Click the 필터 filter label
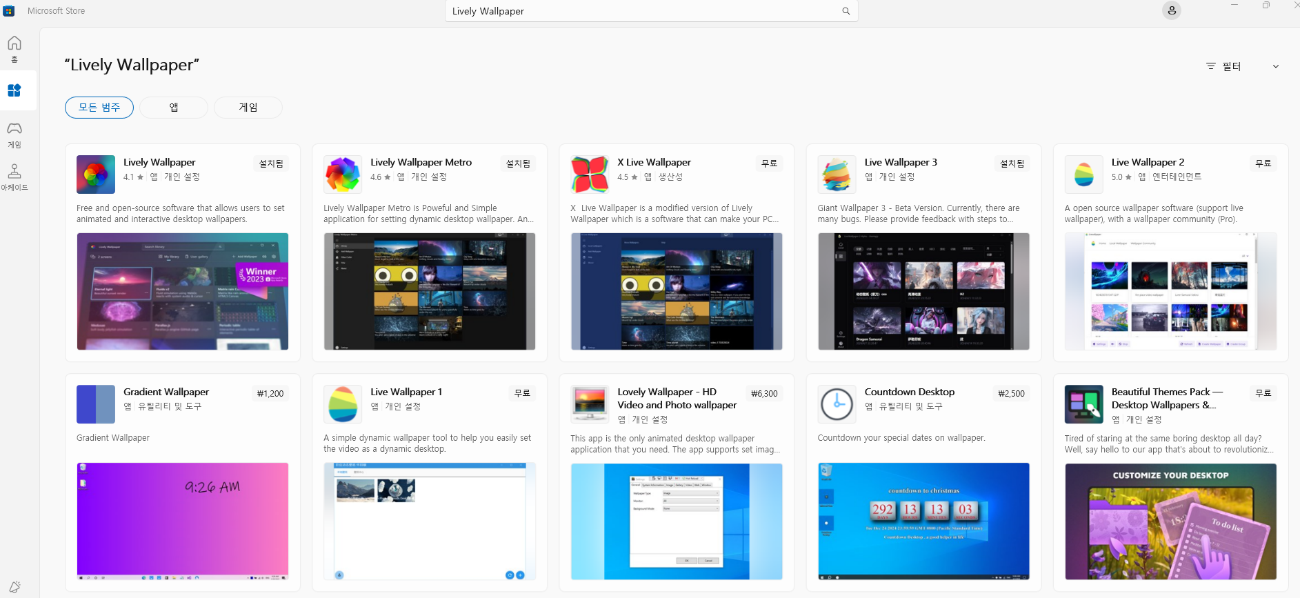Viewport: 1300px width, 598px height. [x=1232, y=66]
